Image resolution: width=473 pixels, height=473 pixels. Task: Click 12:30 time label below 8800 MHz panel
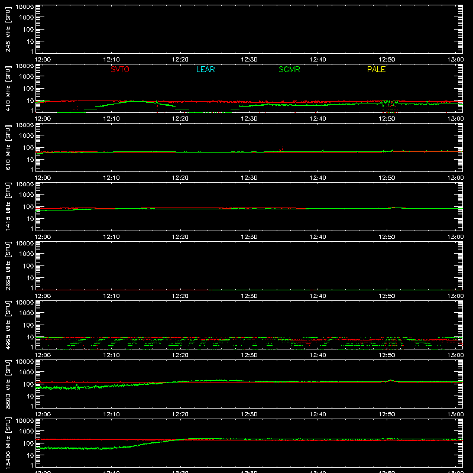(x=249, y=414)
